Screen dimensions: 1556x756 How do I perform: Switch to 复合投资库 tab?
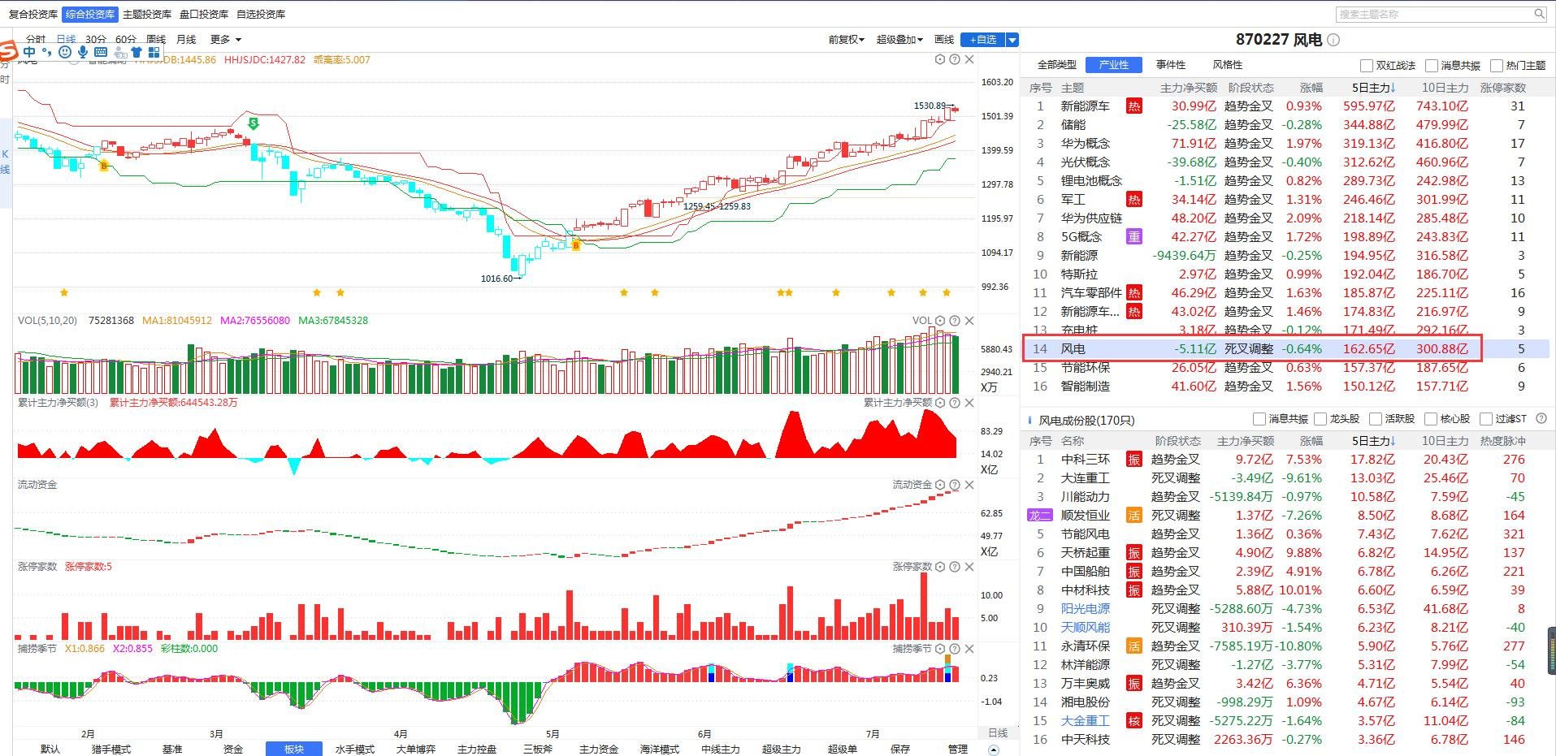tap(33, 15)
